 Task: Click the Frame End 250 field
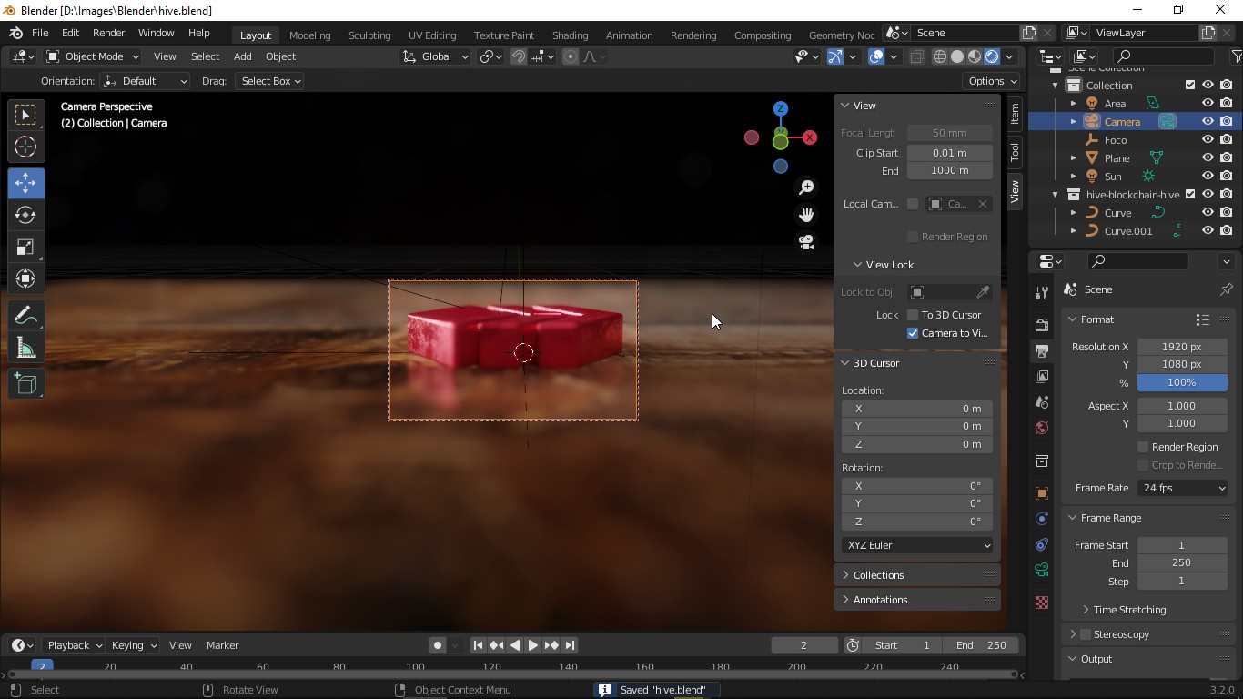[1182, 562]
